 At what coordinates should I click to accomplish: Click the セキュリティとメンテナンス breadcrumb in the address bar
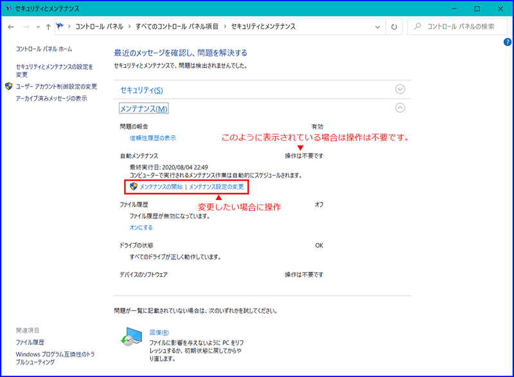tap(263, 26)
